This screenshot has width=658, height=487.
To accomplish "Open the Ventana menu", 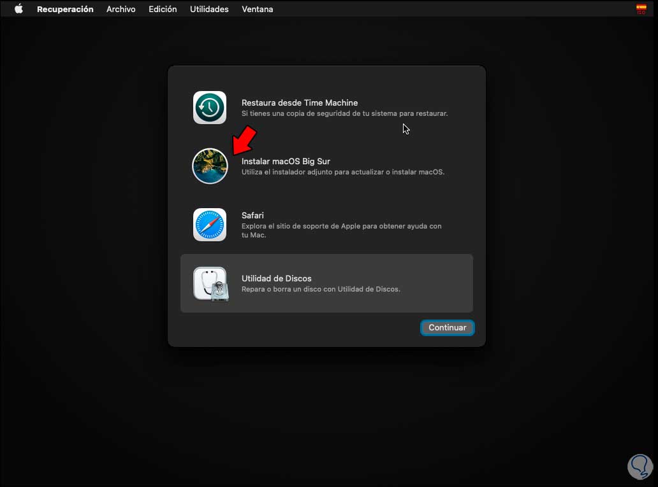I will [257, 9].
